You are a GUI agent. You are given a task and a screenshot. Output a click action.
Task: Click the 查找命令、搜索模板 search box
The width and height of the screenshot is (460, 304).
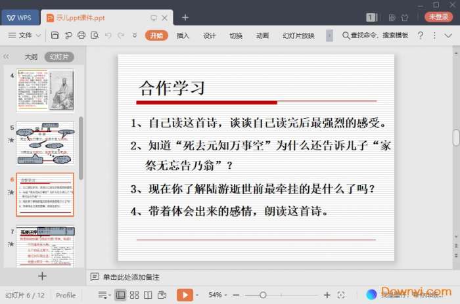[x=375, y=35]
